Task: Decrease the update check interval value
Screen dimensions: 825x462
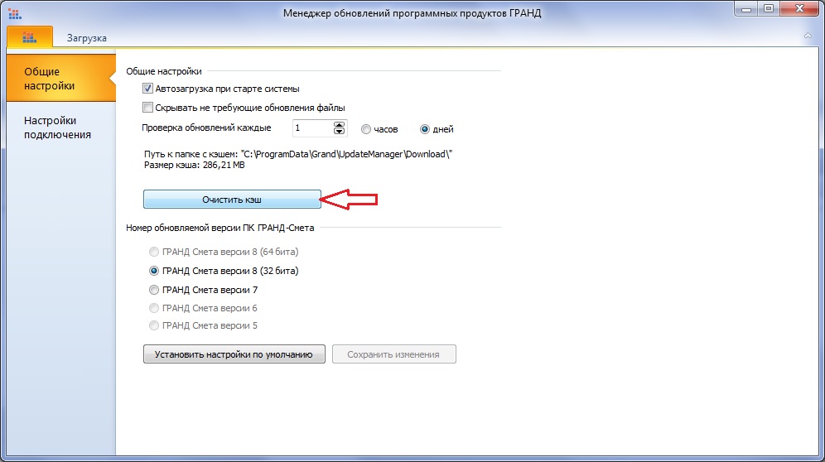Action: point(340,132)
